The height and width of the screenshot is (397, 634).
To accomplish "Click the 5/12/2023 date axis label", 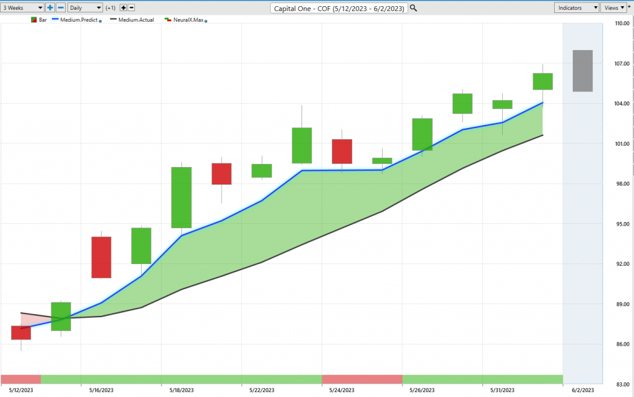I will pos(21,390).
